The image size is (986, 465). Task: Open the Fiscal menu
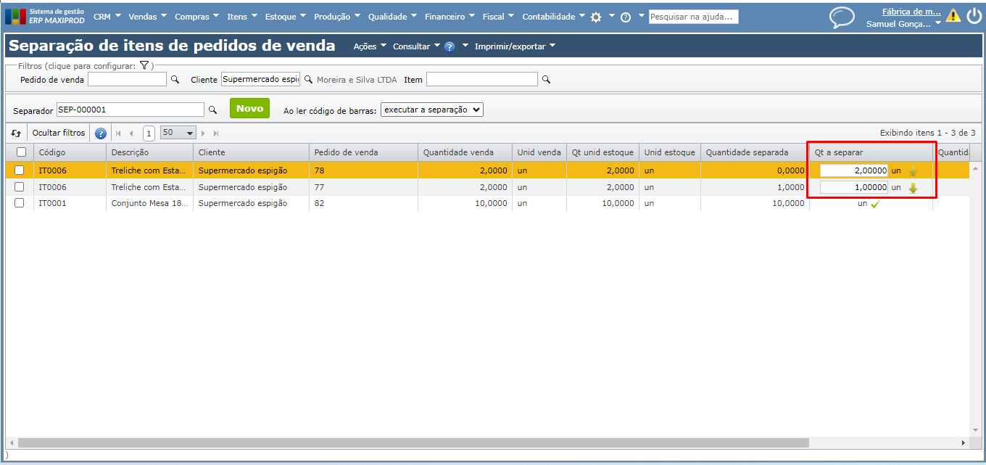coord(498,17)
